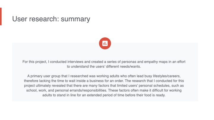Click the 'For this project' paragraph
Viewport: 214px width, 120px height.
point(105,64)
